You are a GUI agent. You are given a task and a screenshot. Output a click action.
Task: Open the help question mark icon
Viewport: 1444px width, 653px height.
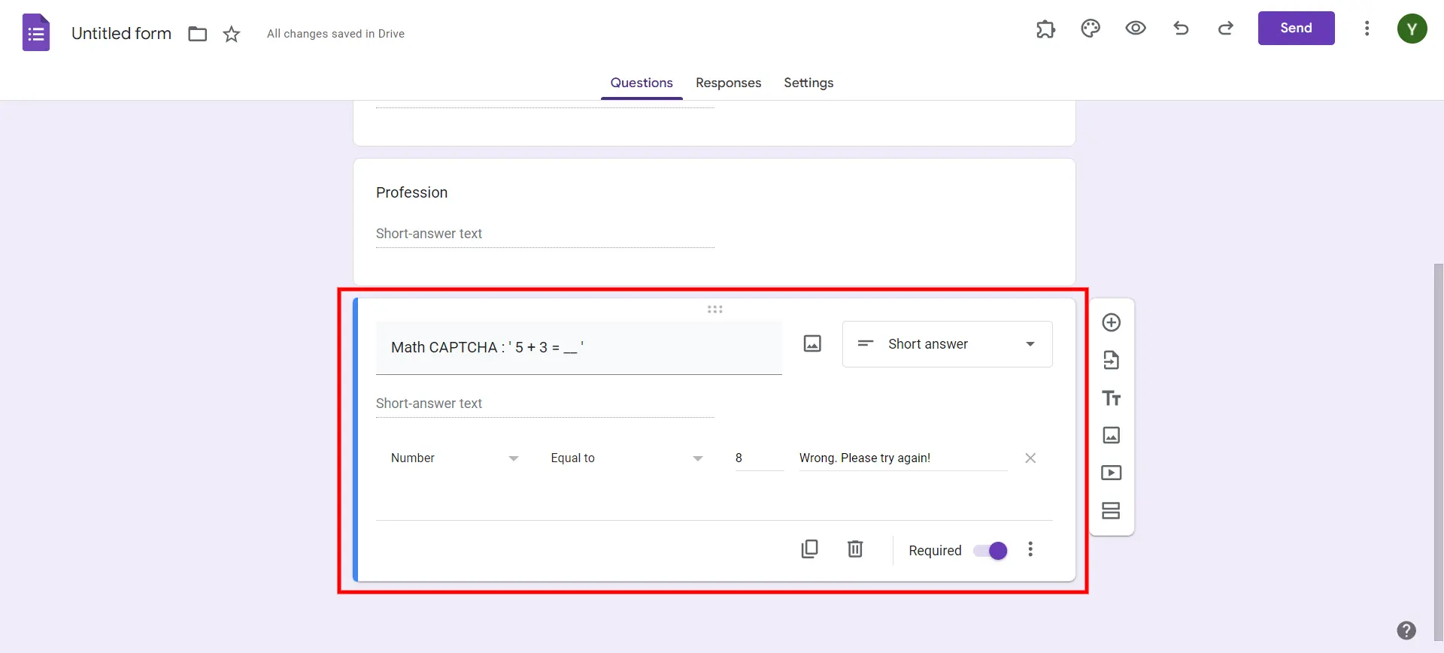coord(1406,630)
